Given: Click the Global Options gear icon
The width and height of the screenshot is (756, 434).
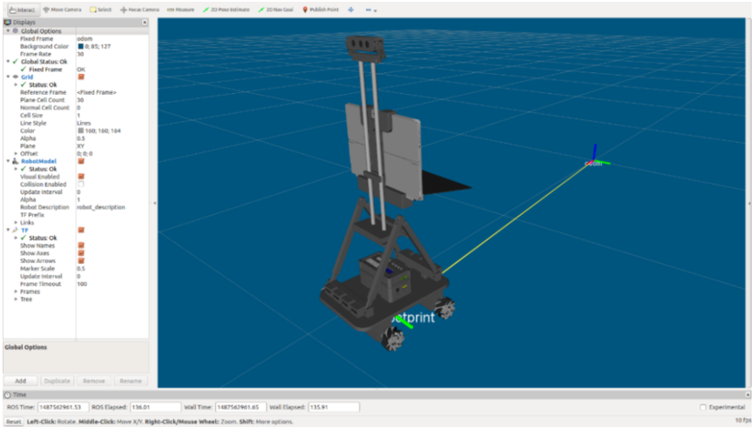Looking at the screenshot, I should tap(16, 30).
